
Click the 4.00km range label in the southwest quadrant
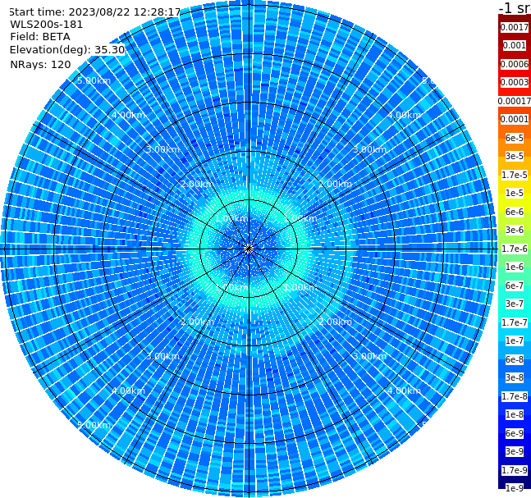coord(128,391)
